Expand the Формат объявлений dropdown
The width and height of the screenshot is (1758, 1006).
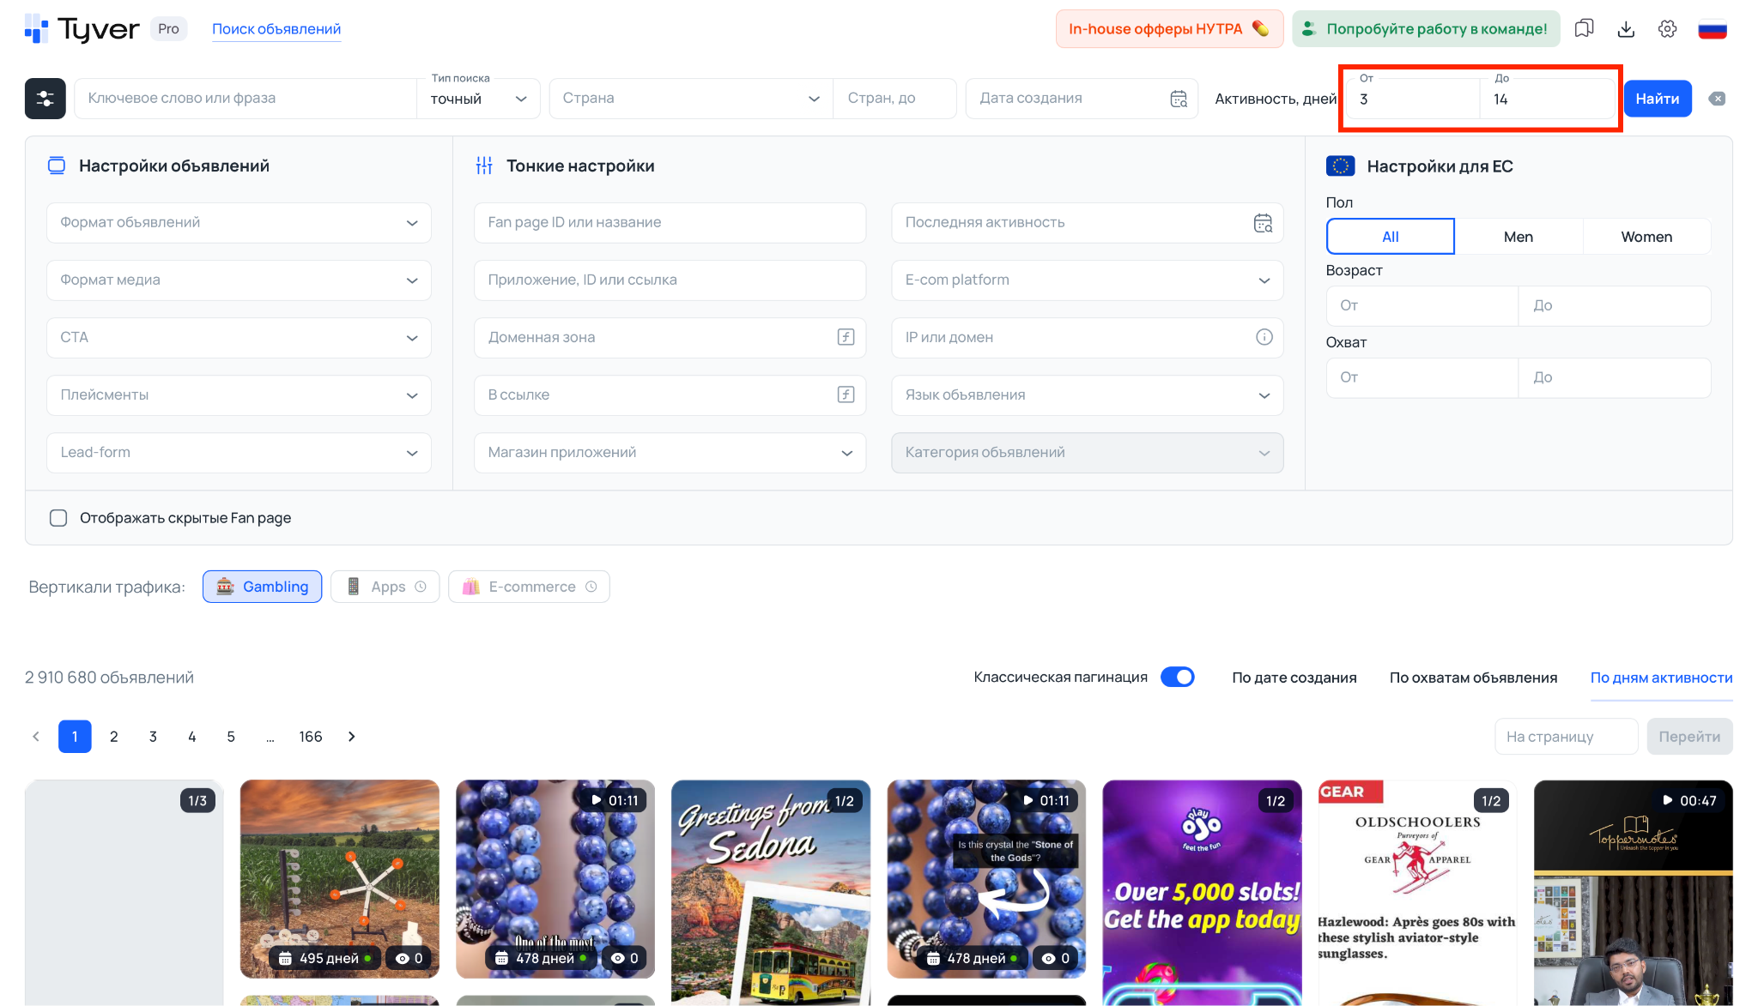tap(239, 223)
